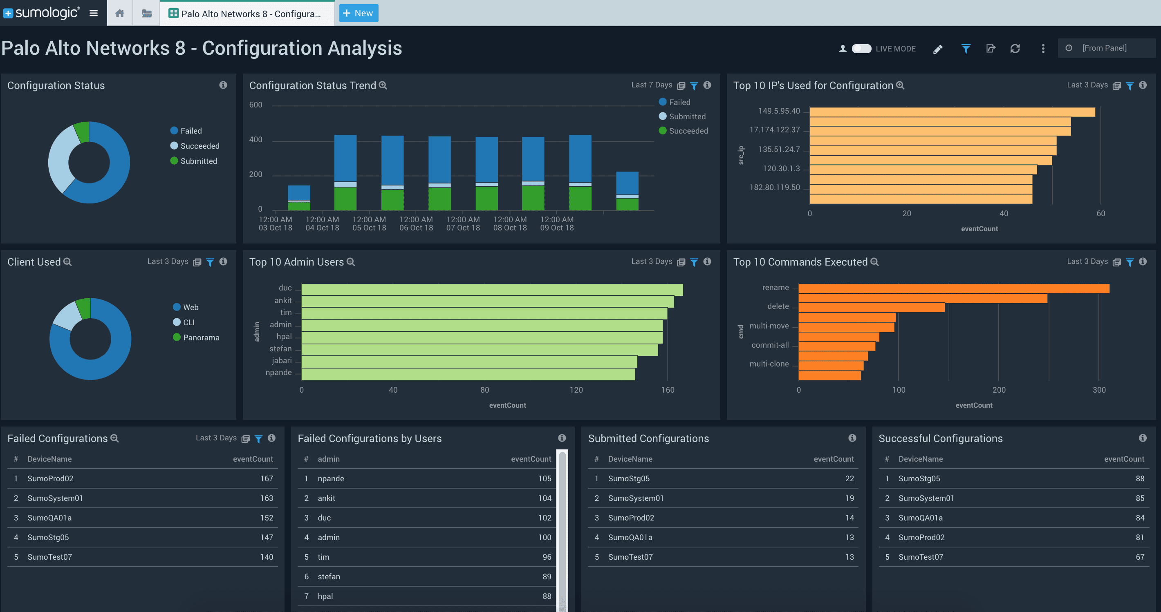
Task: Toggle the Live Mode switch
Action: (861, 49)
